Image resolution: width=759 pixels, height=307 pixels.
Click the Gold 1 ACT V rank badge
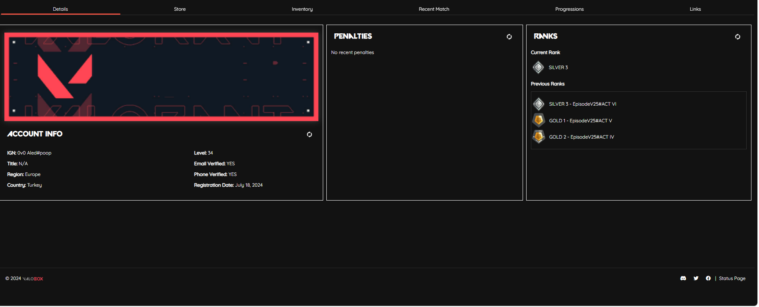(x=539, y=120)
